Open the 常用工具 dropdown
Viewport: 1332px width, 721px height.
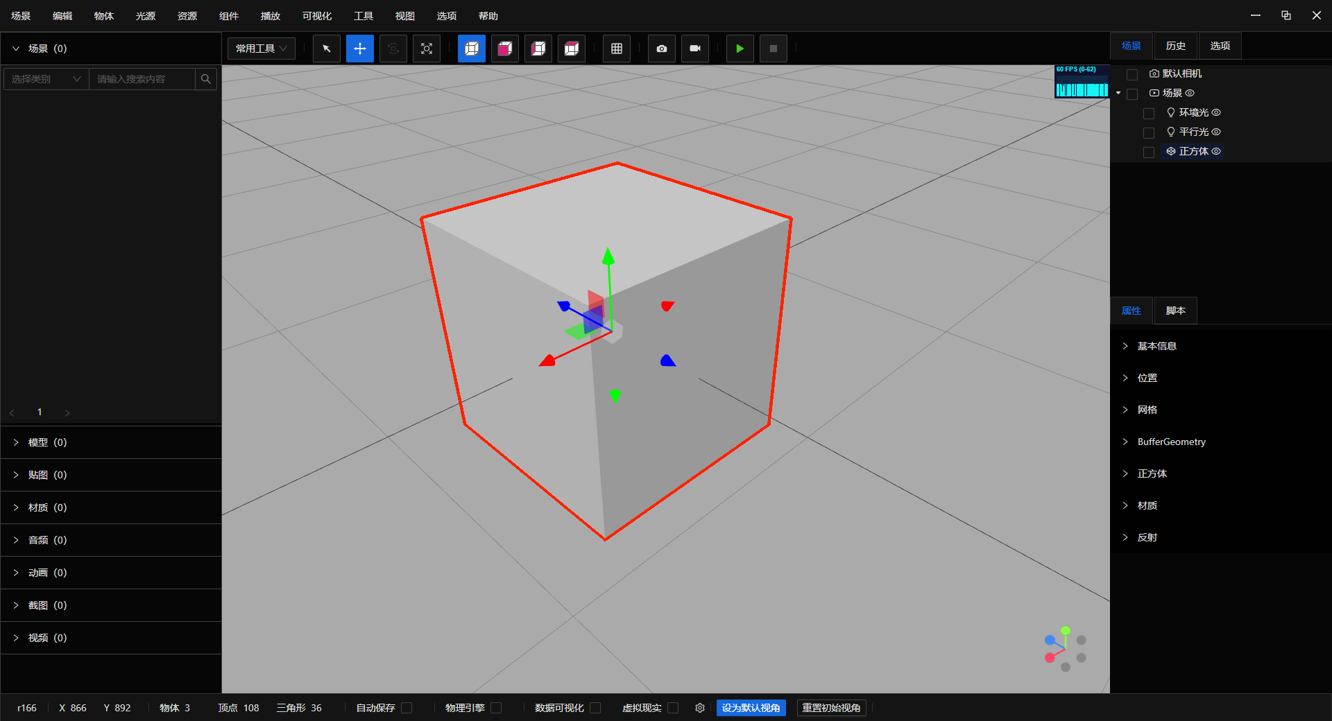pos(262,49)
